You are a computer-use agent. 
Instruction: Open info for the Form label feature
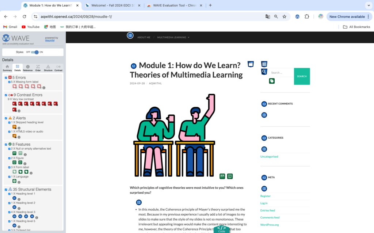click(x=31, y=173)
